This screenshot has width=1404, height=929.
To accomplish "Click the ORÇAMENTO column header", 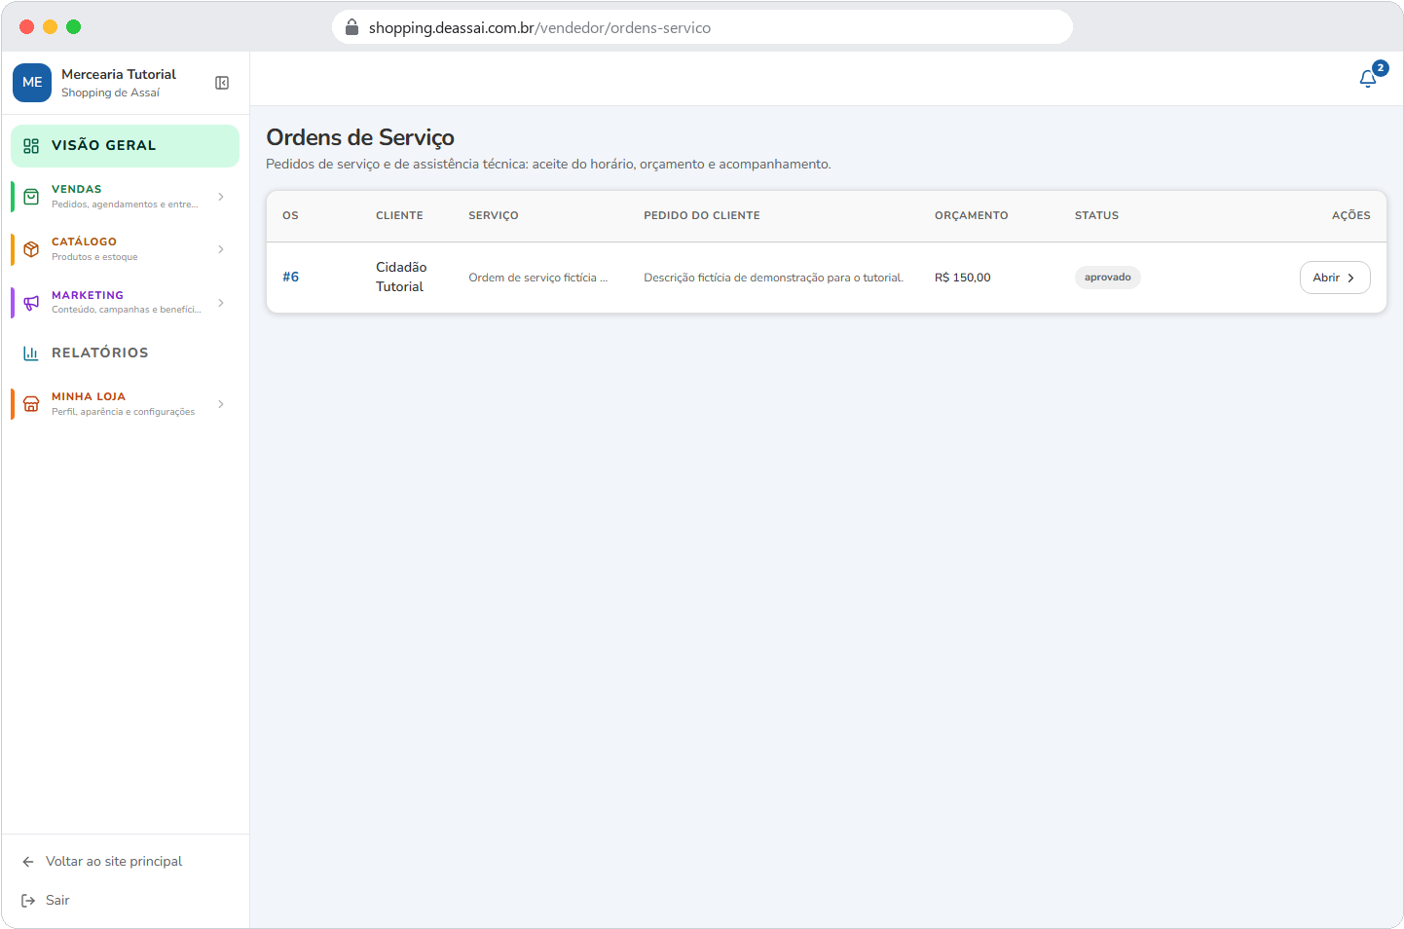I will pos(972,215).
